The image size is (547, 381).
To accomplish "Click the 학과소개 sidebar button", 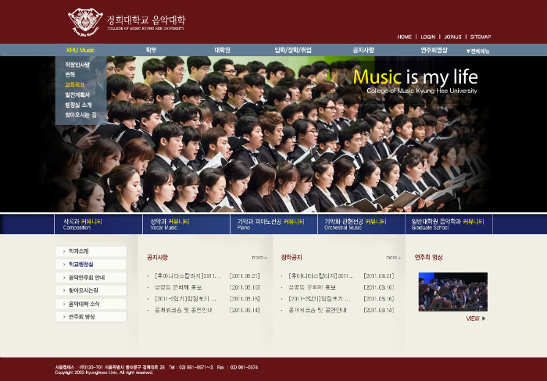I will click(x=91, y=251).
